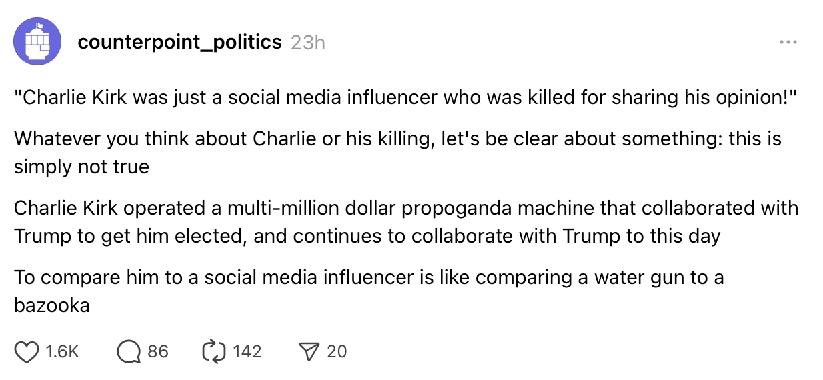This screenshot has width=823, height=380.
Task: View the 20 shares count
Action: (x=337, y=351)
